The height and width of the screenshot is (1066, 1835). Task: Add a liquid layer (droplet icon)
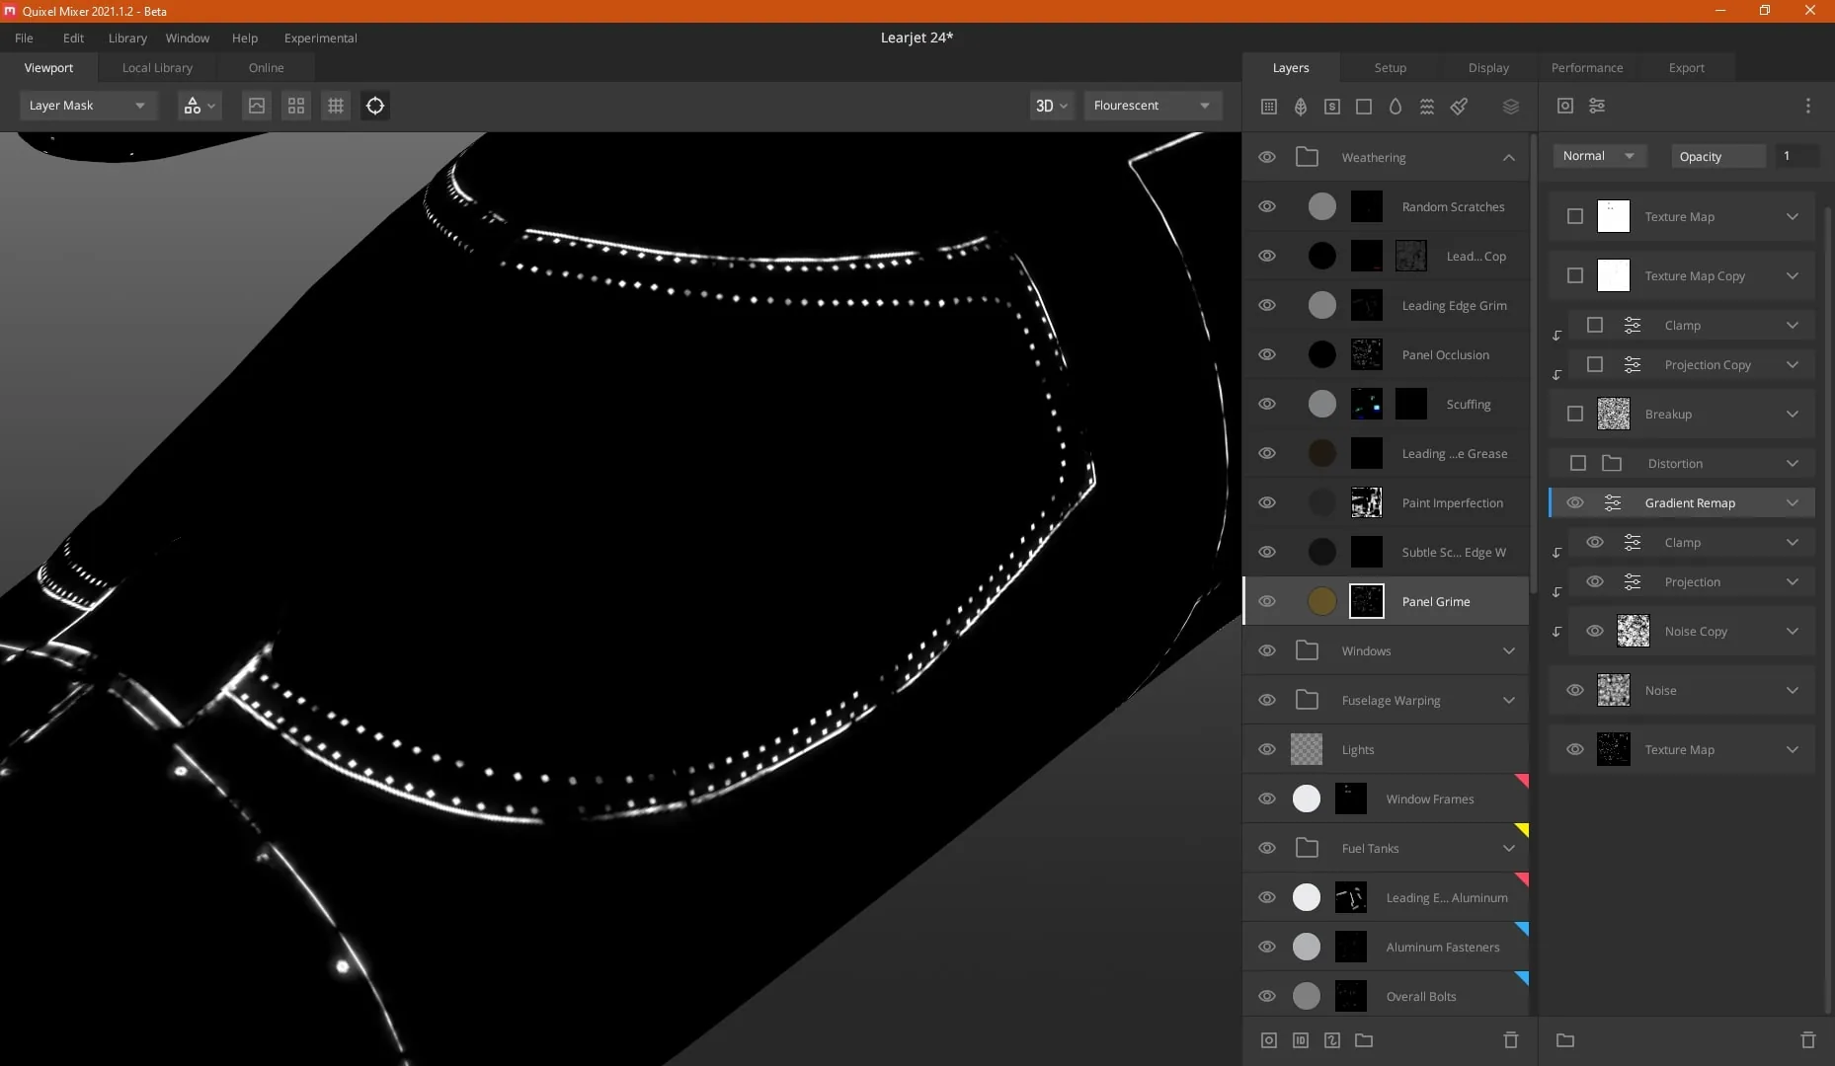tap(1396, 107)
